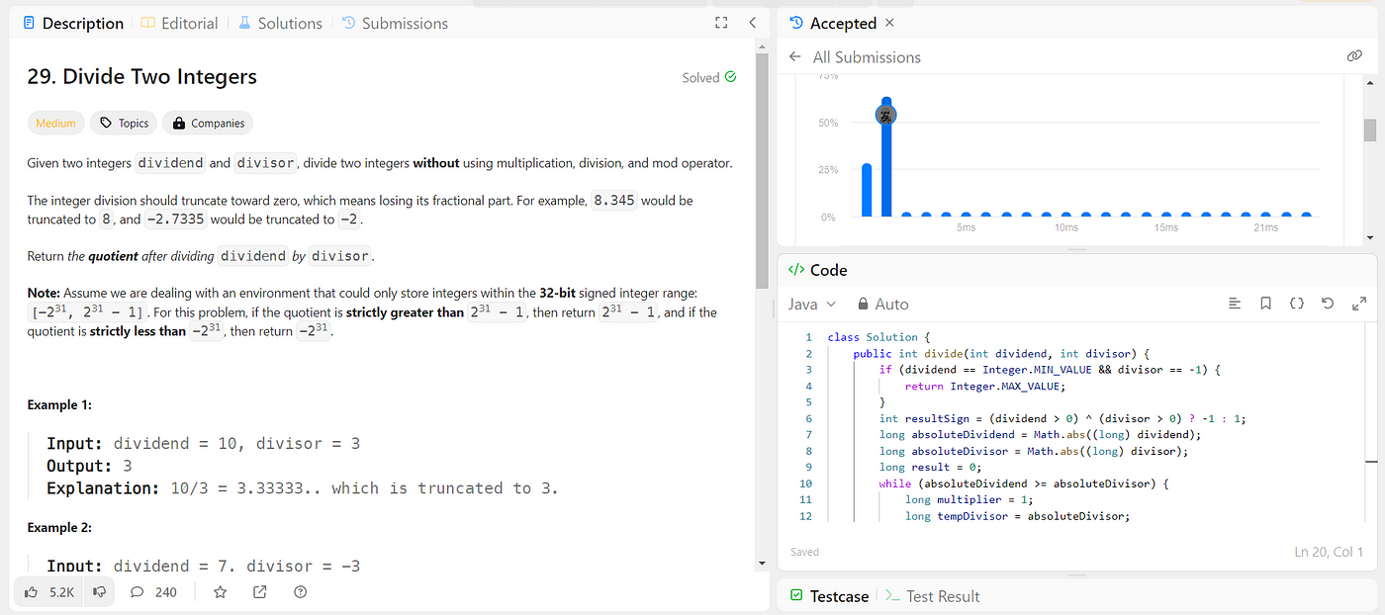Toggle the Auto lock setting
The width and height of the screenshot is (1385, 615).
click(x=882, y=305)
